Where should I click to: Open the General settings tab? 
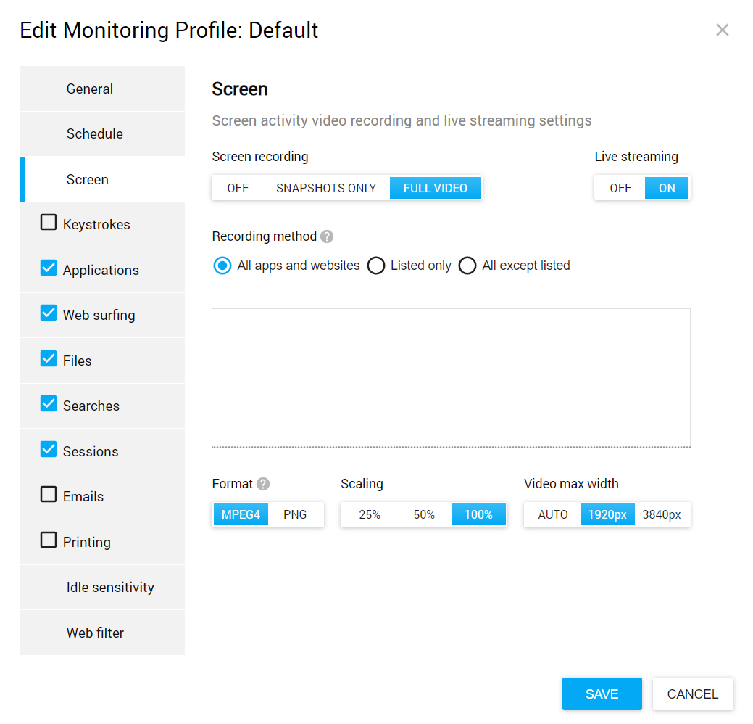coord(90,89)
